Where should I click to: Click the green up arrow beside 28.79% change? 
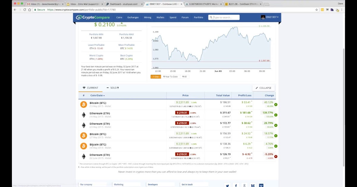[276, 125]
